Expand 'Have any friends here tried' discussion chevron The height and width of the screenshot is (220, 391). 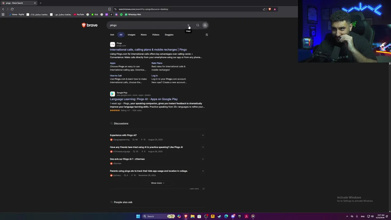point(203,147)
